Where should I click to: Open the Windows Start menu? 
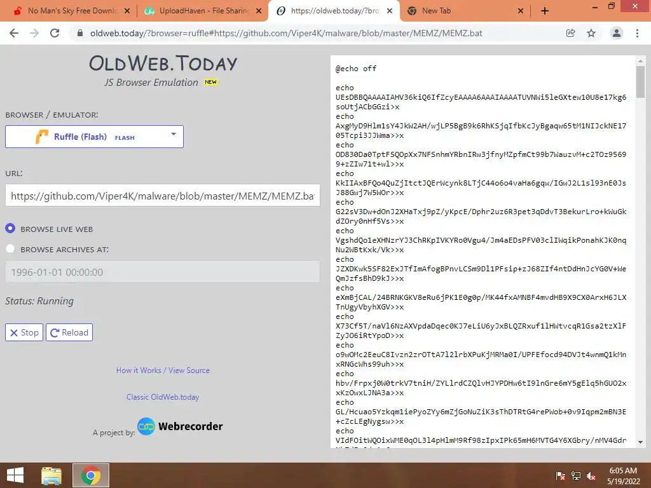click(x=15, y=475)
